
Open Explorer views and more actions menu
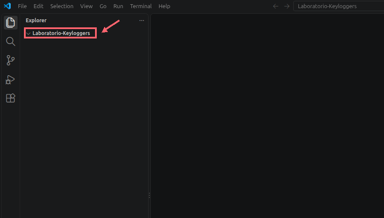[x=142, y=21]
